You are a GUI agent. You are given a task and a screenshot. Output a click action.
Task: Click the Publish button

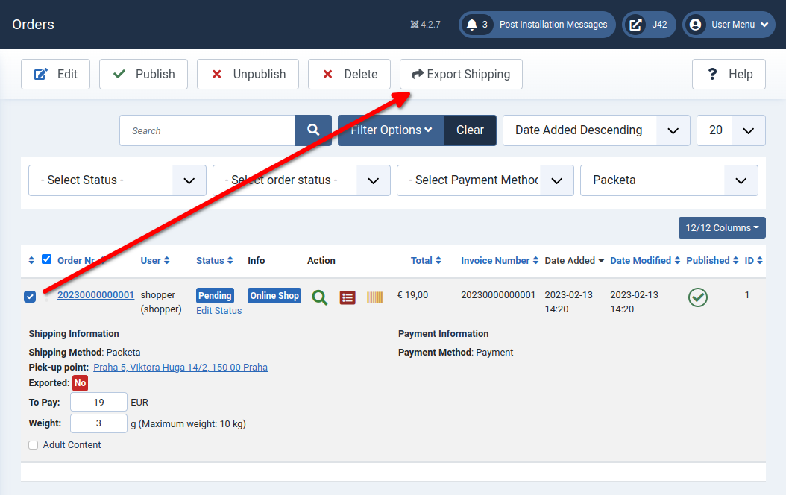pos(143,74)
